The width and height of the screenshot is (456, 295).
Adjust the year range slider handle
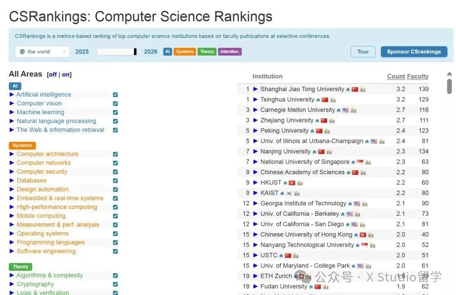pyautogui.click(x=135, y=52)
